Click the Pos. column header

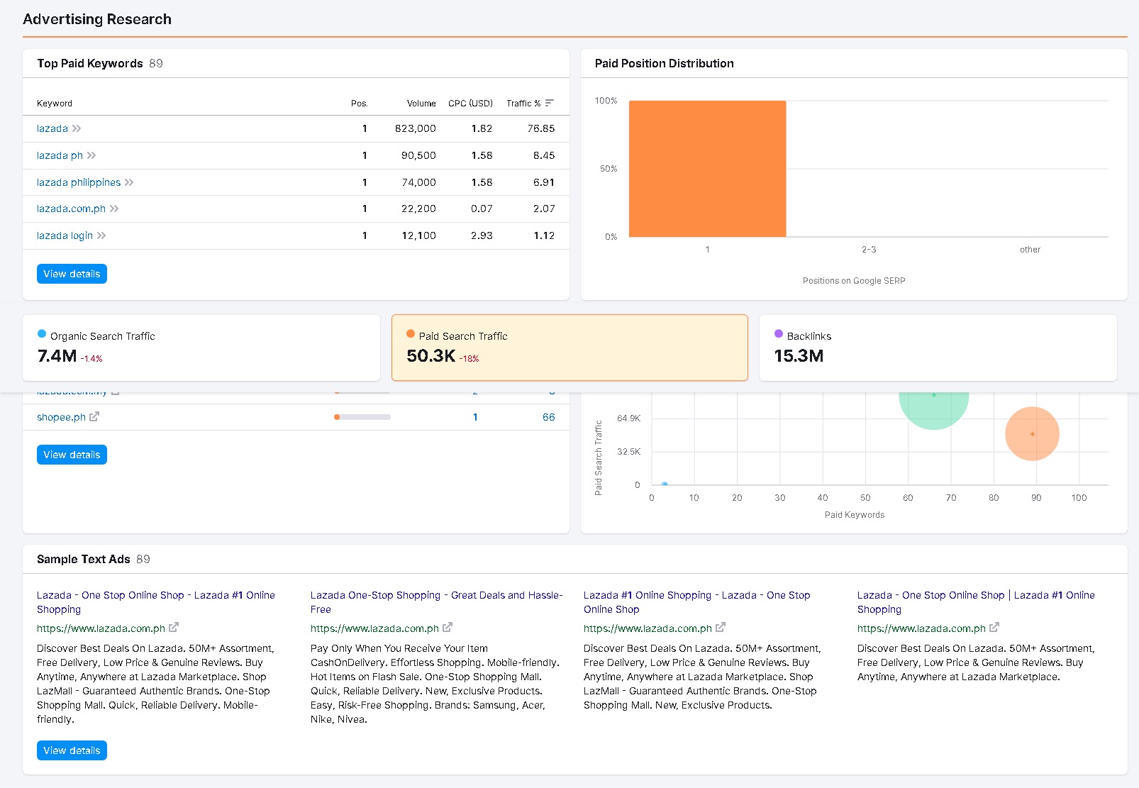(359, 103)
